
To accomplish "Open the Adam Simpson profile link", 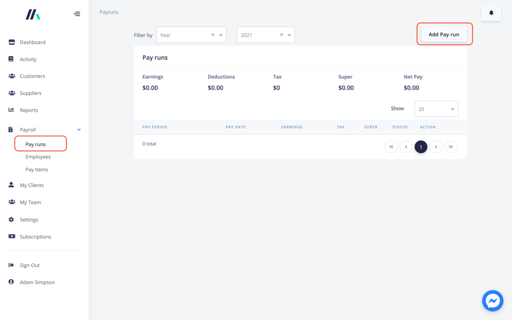I will pyautogui.click(x=37, y=282).
